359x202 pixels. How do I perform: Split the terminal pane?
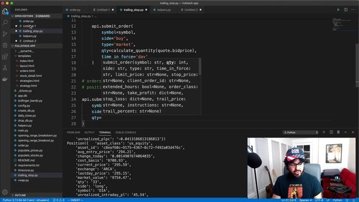(331, 132)
